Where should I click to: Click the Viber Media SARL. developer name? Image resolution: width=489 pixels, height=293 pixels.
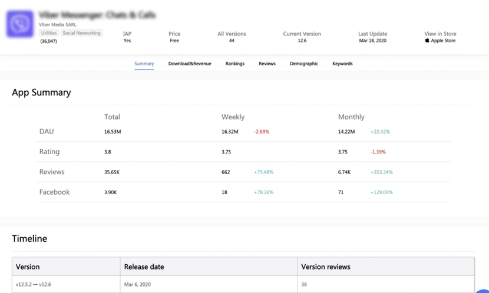pos(58,25)
